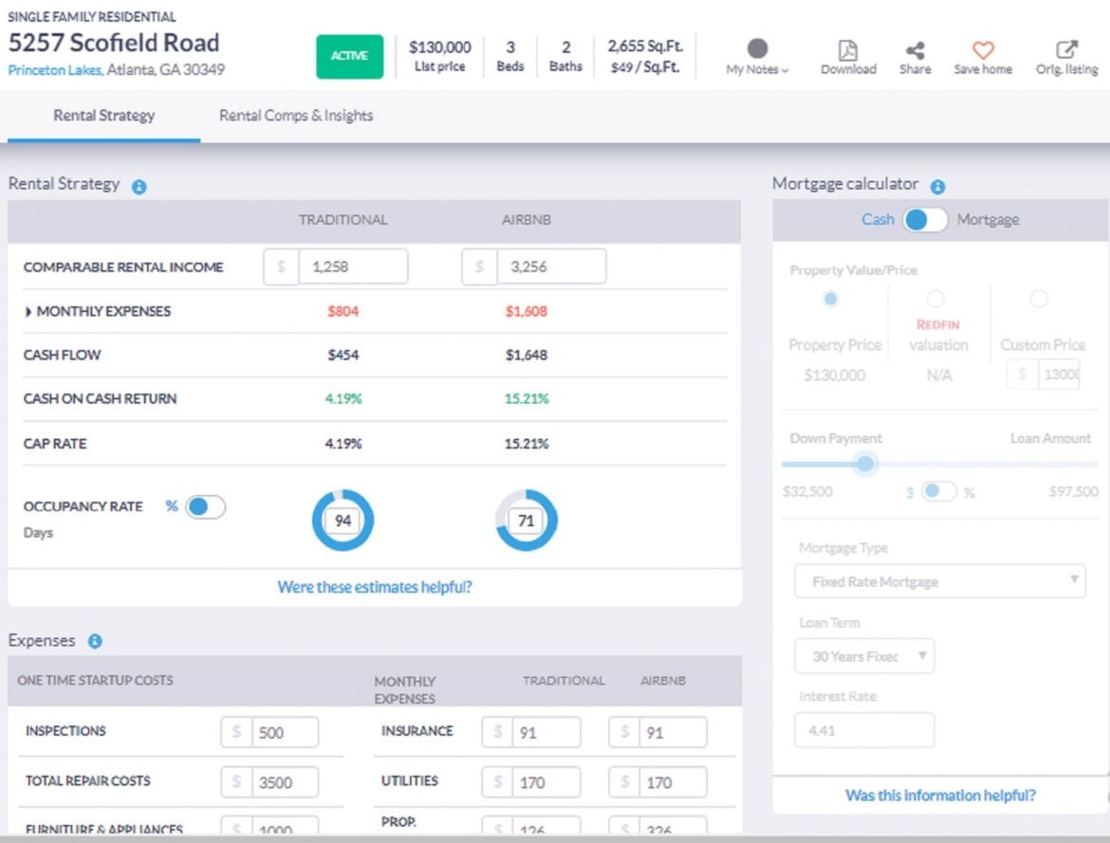
Task: Expand the Monthly Expenses row
Action: click(x=29, y=312)
